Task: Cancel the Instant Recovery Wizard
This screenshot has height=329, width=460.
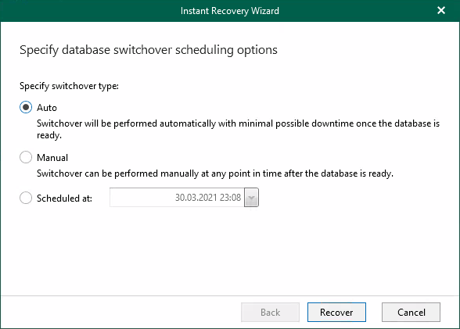Action: [411, 313]
